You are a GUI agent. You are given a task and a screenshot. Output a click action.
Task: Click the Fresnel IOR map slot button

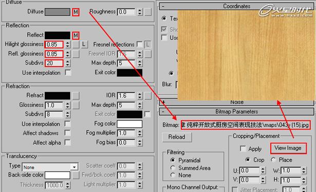click(x=147, y=54)
